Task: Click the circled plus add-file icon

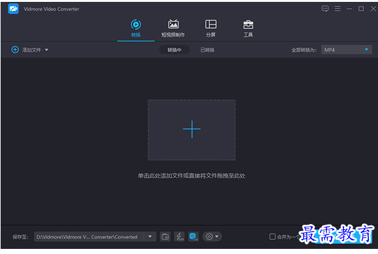Action: coord(15,50)
